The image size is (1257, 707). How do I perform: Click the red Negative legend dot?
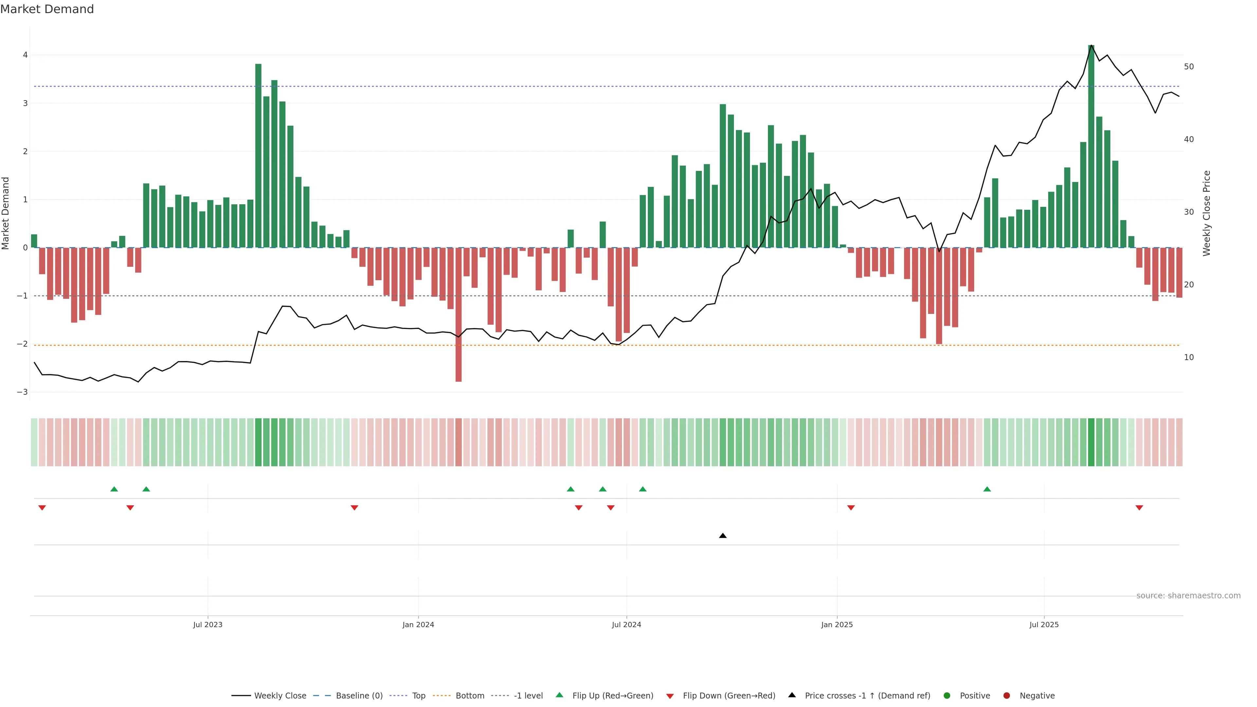tap(1007, 696)
